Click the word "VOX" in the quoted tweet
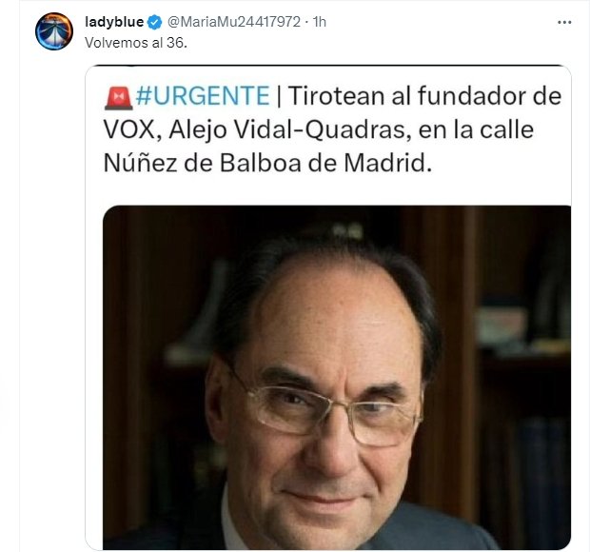Viewport: 590px width, 552px height. coord(129,129)
